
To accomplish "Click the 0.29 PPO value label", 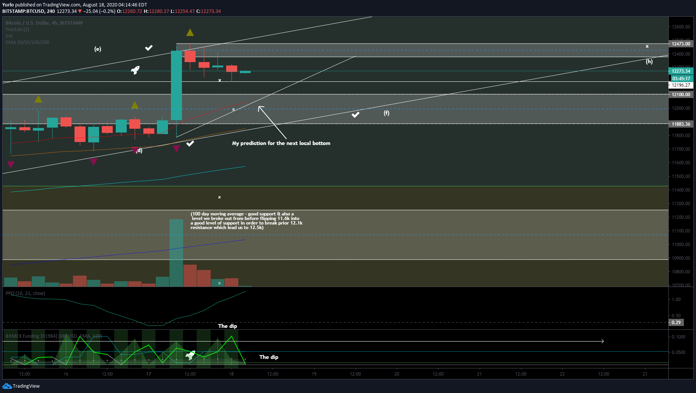I will tap(676, 322).
